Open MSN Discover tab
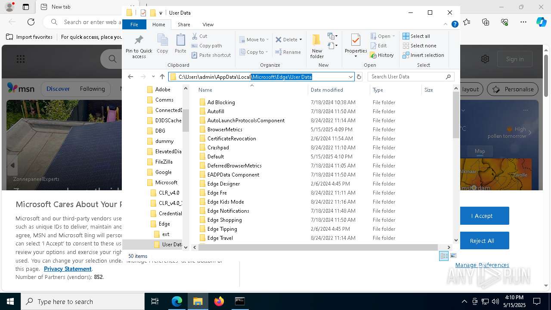The width and height of the screenshot is (551, 310). 58,89
